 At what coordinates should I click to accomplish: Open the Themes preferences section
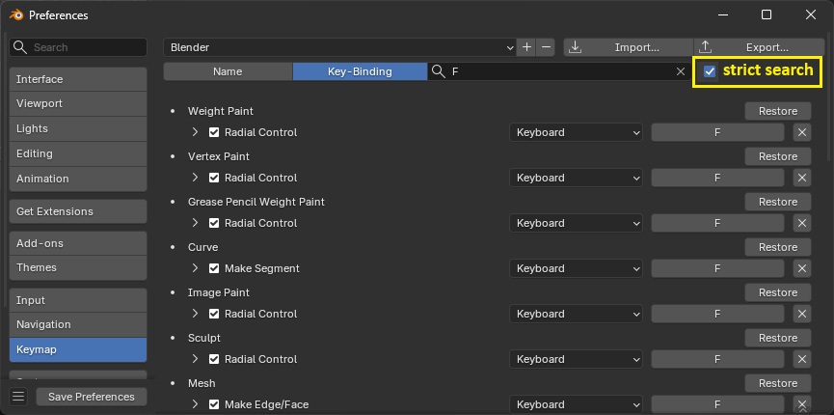[78, 267]
